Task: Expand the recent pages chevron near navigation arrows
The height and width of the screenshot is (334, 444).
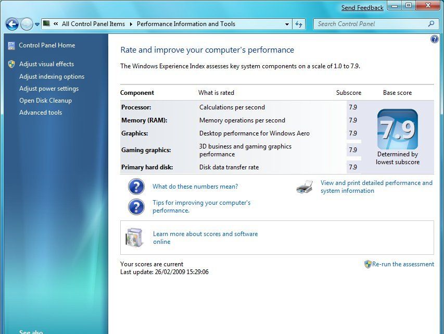Action: (36, 24)
